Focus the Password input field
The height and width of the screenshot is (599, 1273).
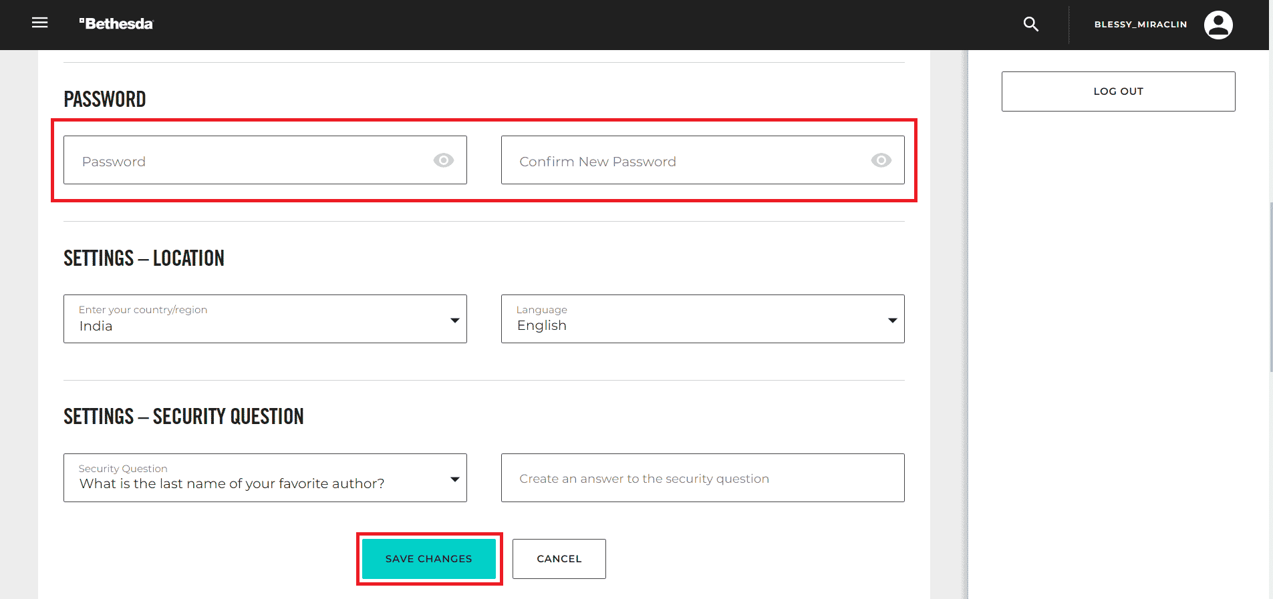tap(265, 160)
